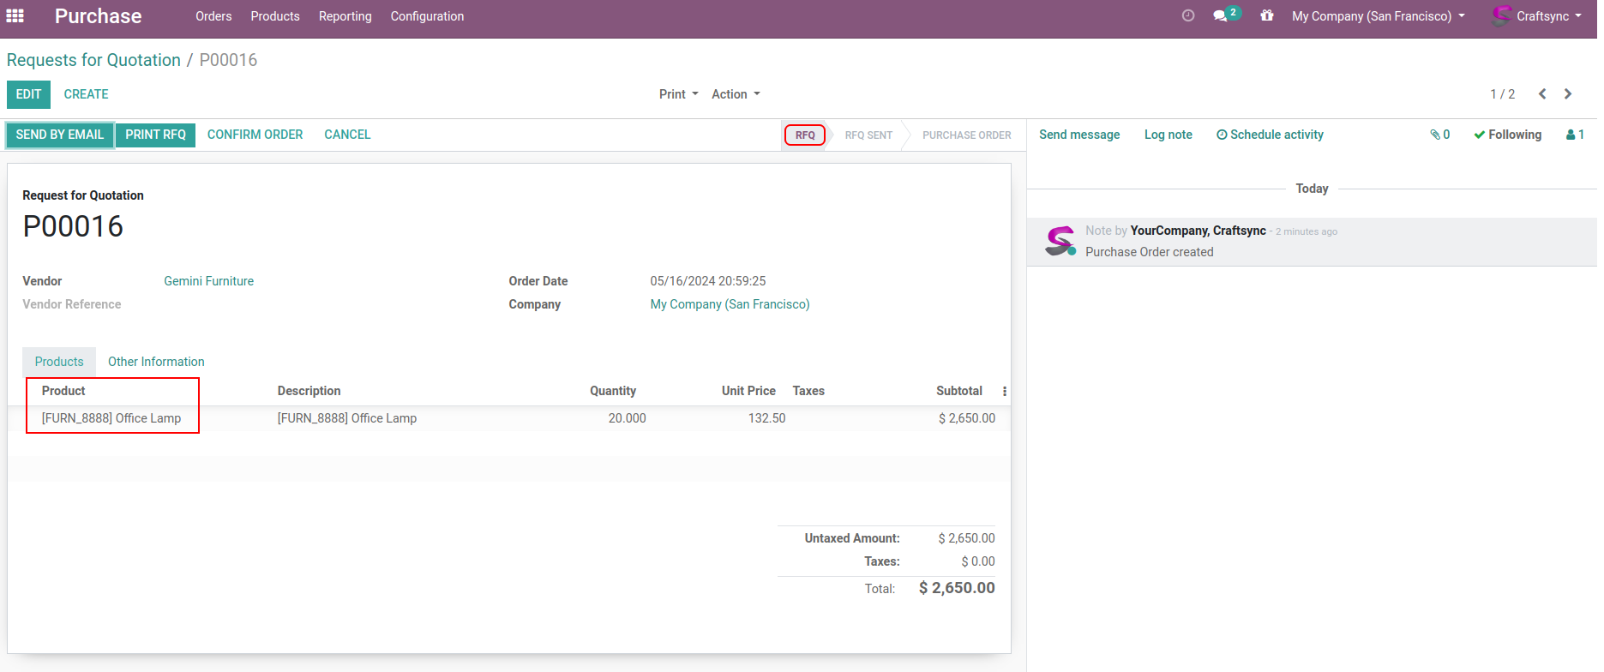Click the Confirm Order button

(255, 135)
